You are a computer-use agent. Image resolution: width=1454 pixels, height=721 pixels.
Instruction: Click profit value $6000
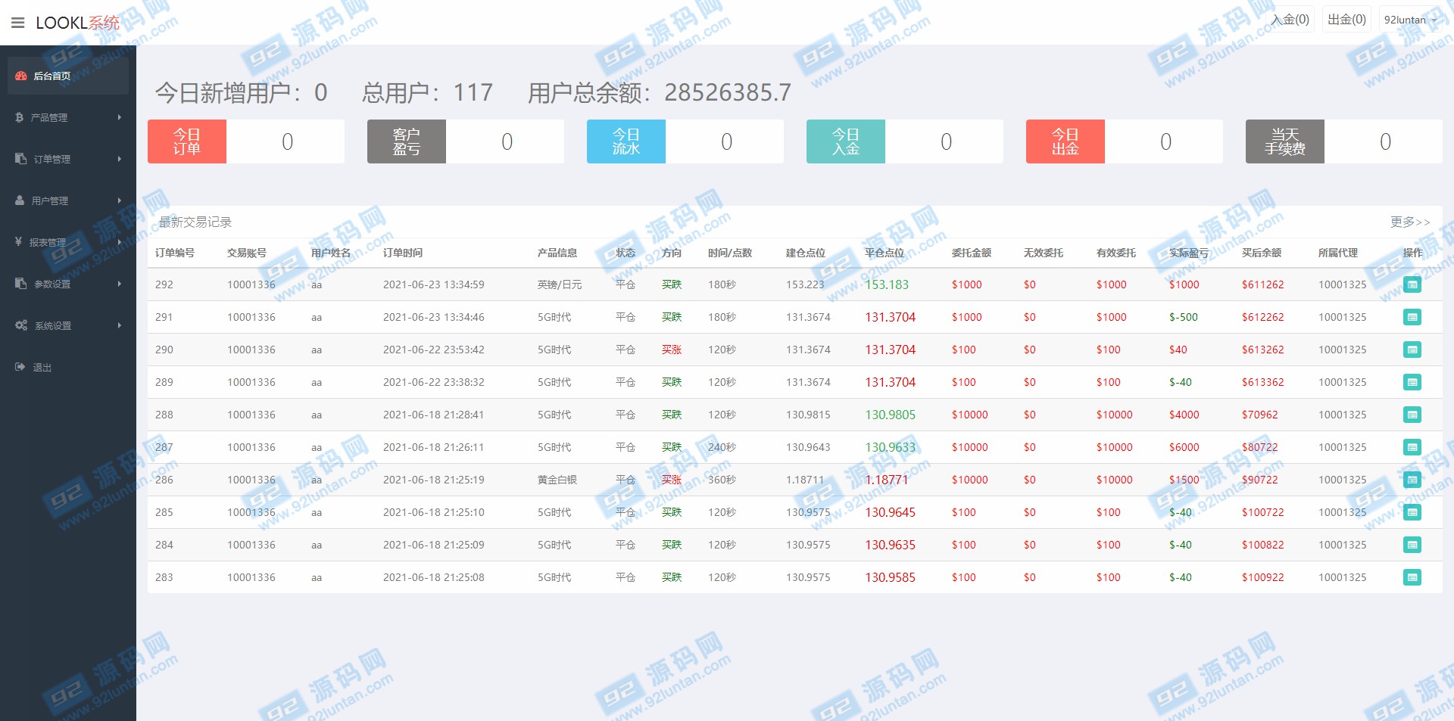[x=1184, y=447]
